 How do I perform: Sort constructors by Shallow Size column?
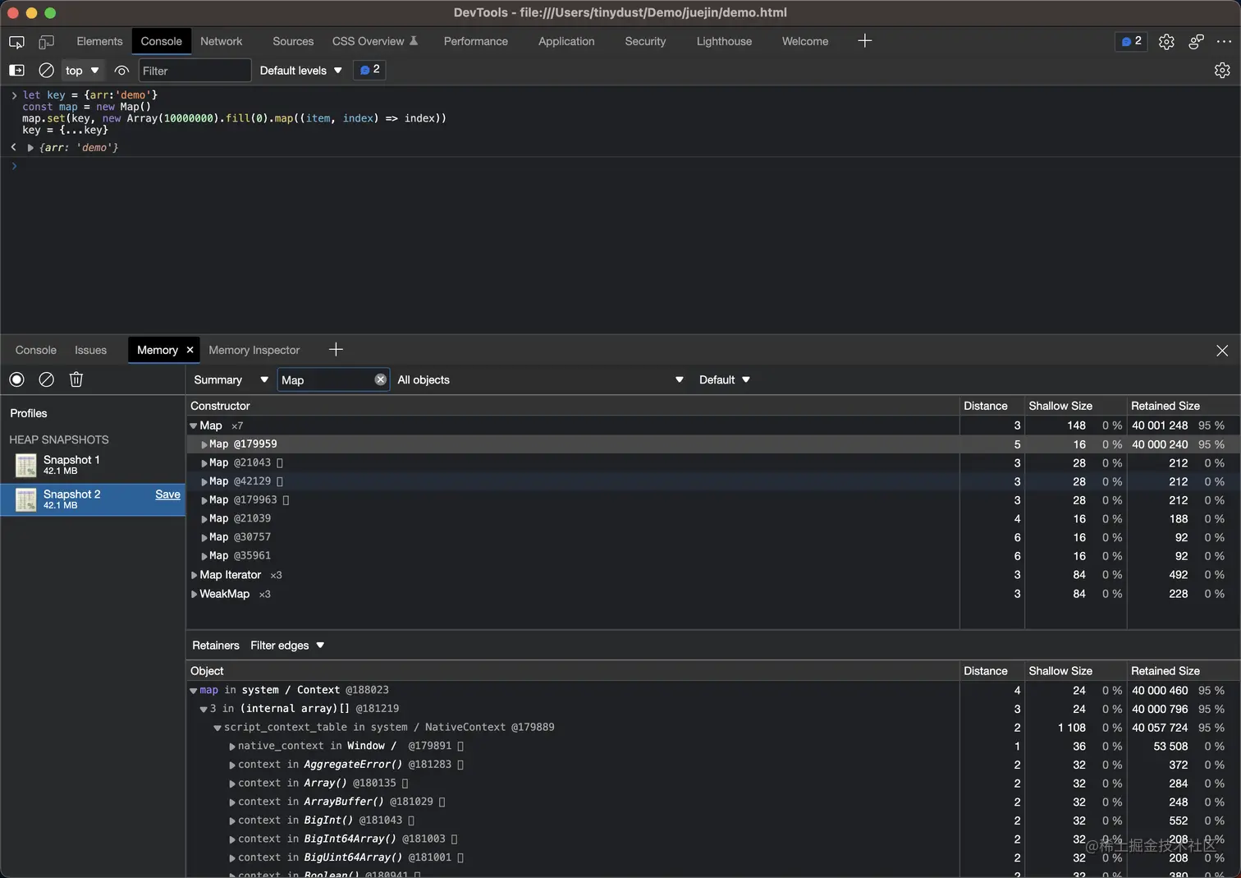(1075, 406)
